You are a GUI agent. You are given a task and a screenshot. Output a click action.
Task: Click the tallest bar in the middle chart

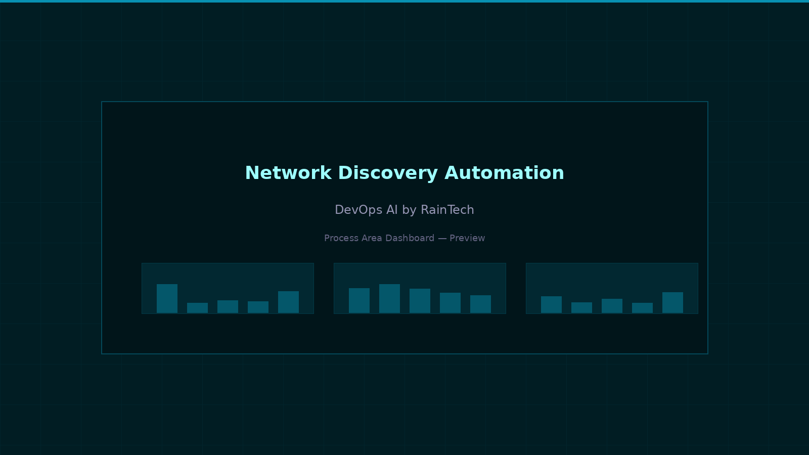390,298
